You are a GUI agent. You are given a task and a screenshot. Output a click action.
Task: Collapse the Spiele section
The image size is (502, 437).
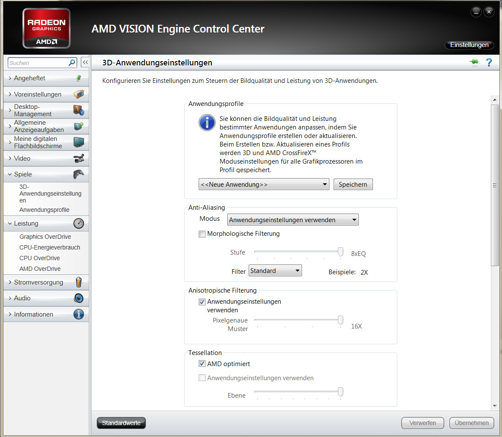point(46,174)
